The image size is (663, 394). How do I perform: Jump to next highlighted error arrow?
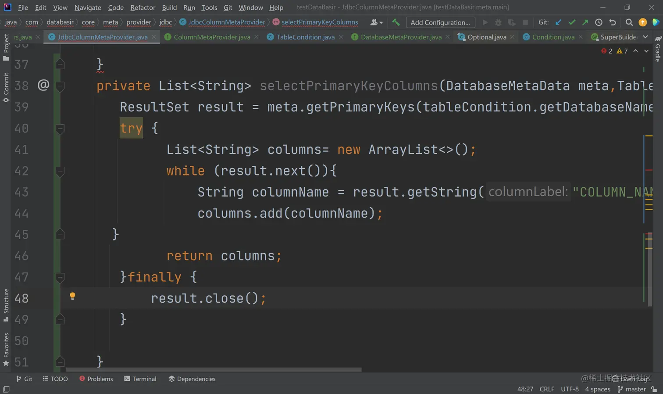pyautogui.click(x=646, y=51)
